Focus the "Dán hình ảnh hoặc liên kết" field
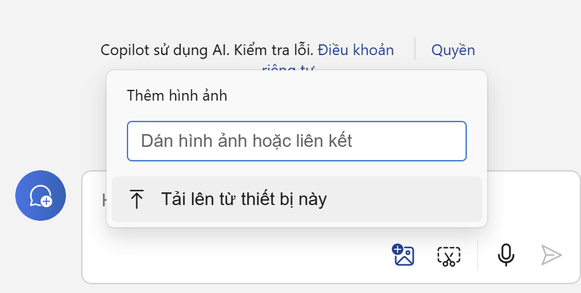This screenshot has height=293, width=581. coord(296,141)
